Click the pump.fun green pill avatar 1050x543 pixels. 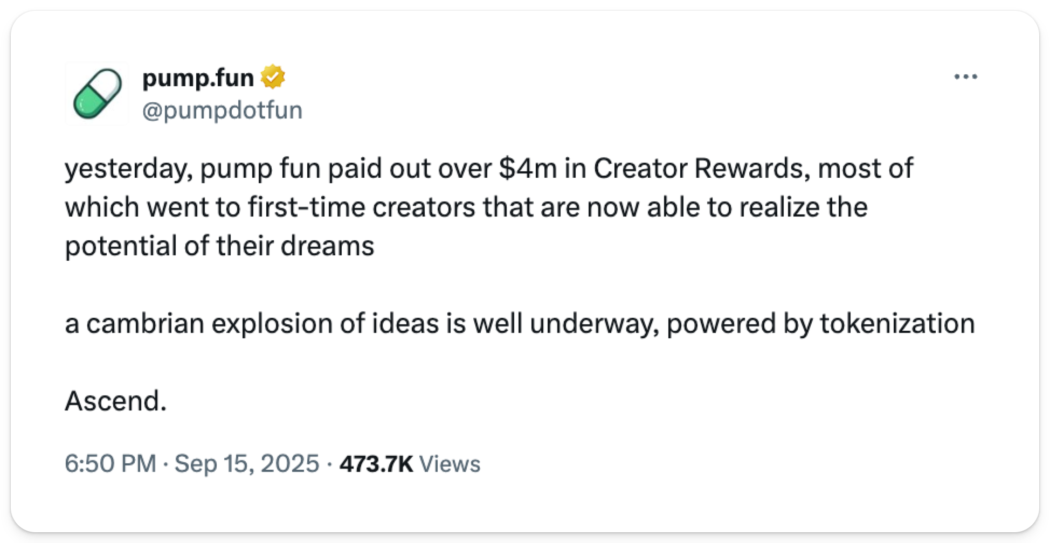(96, 93)
